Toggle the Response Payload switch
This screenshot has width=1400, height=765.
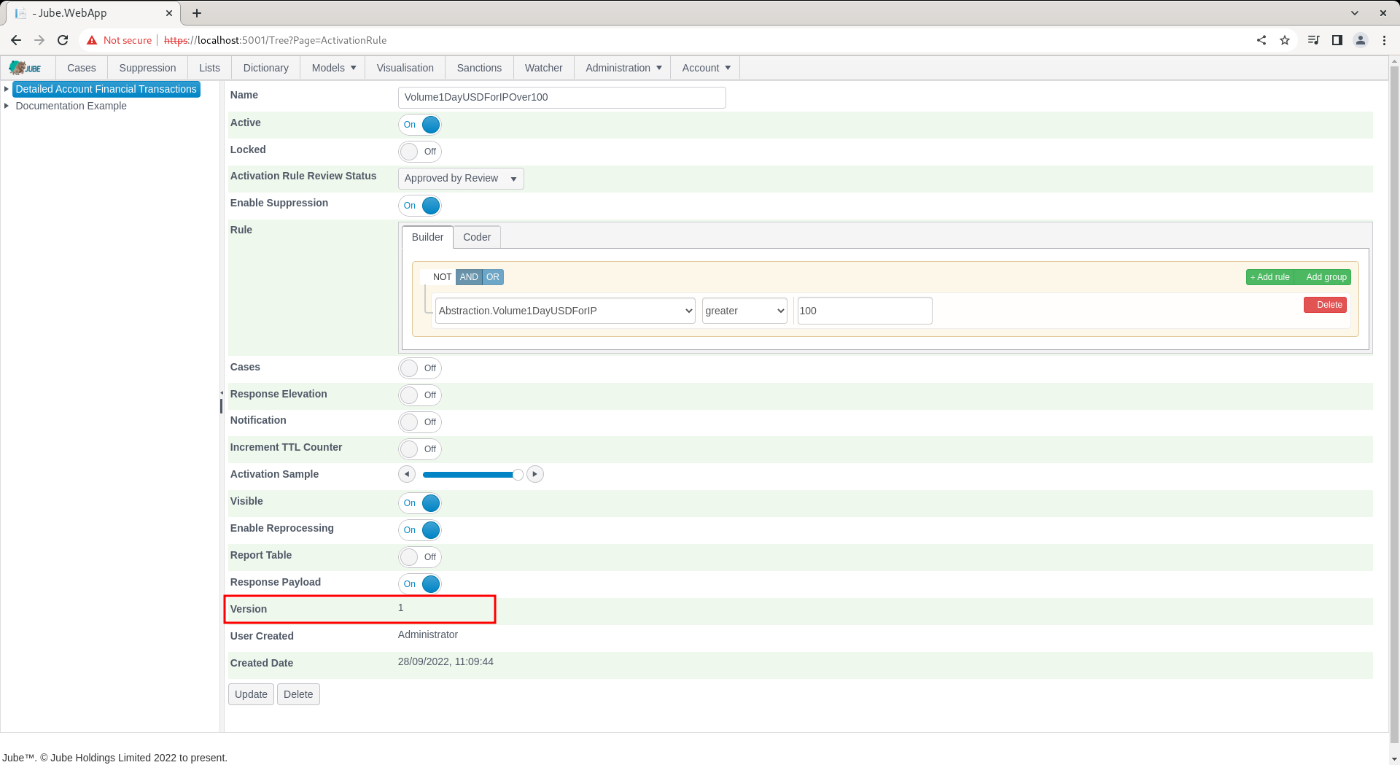(420, 584)
